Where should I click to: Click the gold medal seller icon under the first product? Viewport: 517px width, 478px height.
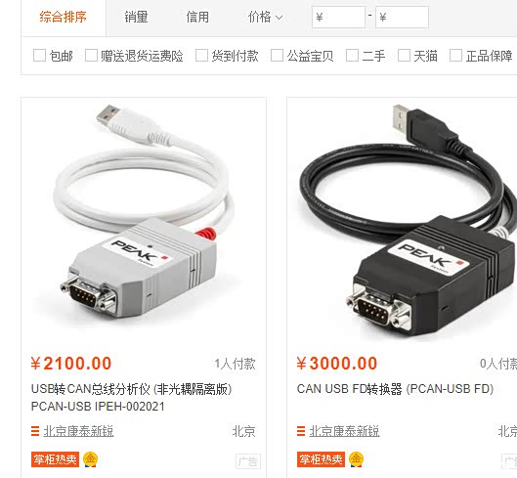[x=90, y=459]
